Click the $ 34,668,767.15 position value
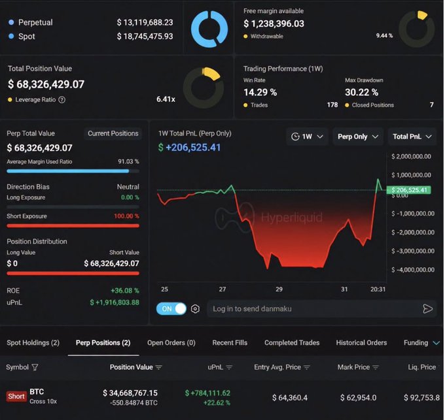 coord(130,393)
